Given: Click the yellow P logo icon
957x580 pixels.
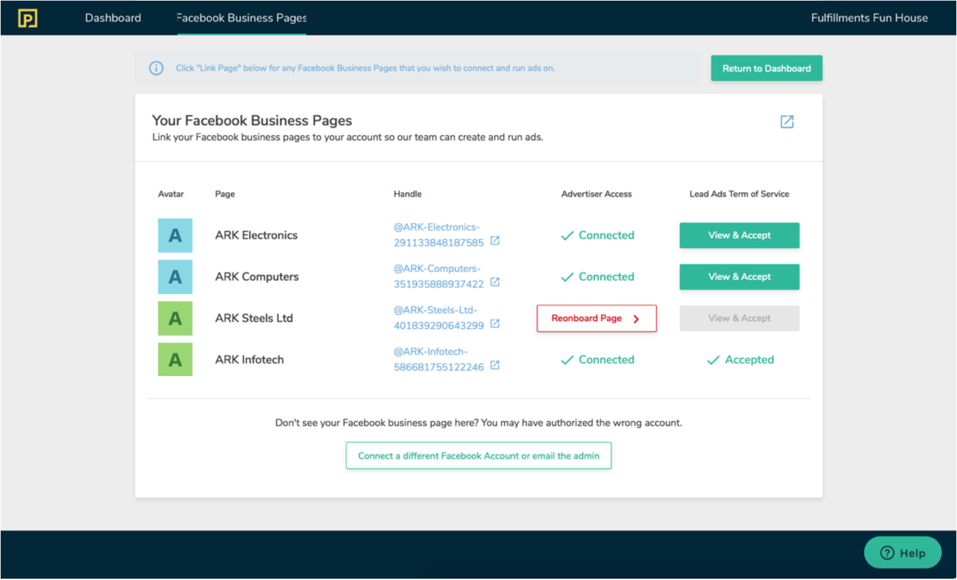Looking at the screenshot, I should [x=28, y=18].
